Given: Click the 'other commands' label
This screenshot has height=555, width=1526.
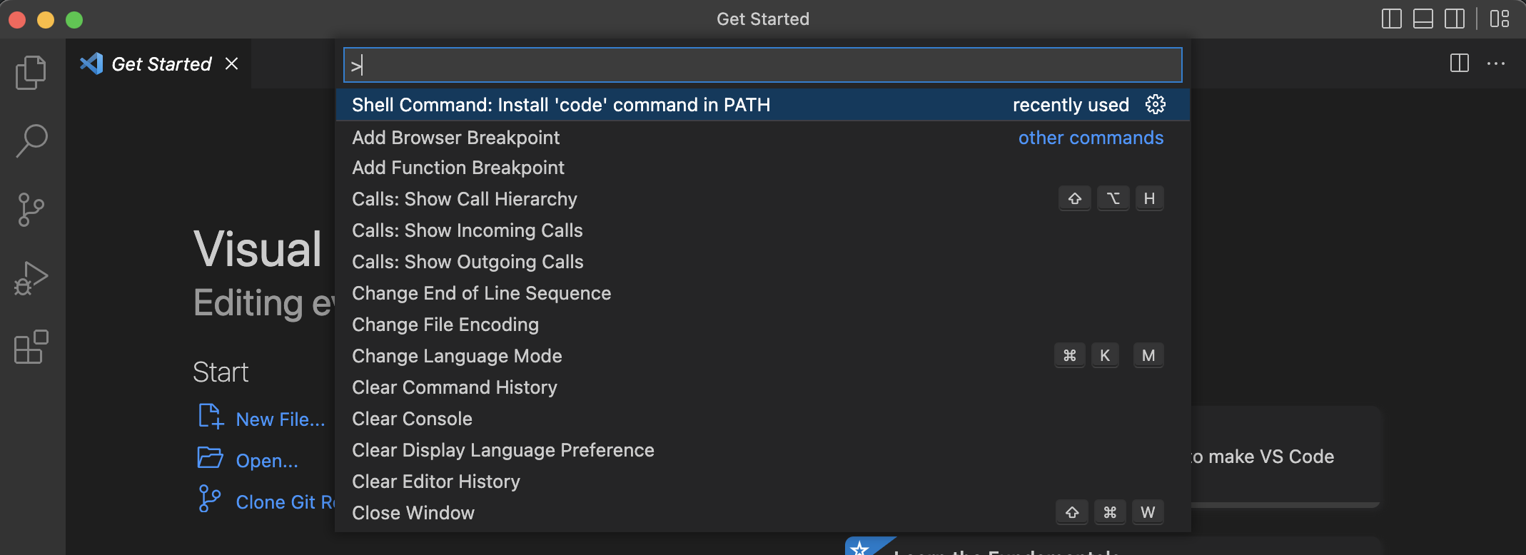Looking at the screenshot, I should tap(1091, 138).
